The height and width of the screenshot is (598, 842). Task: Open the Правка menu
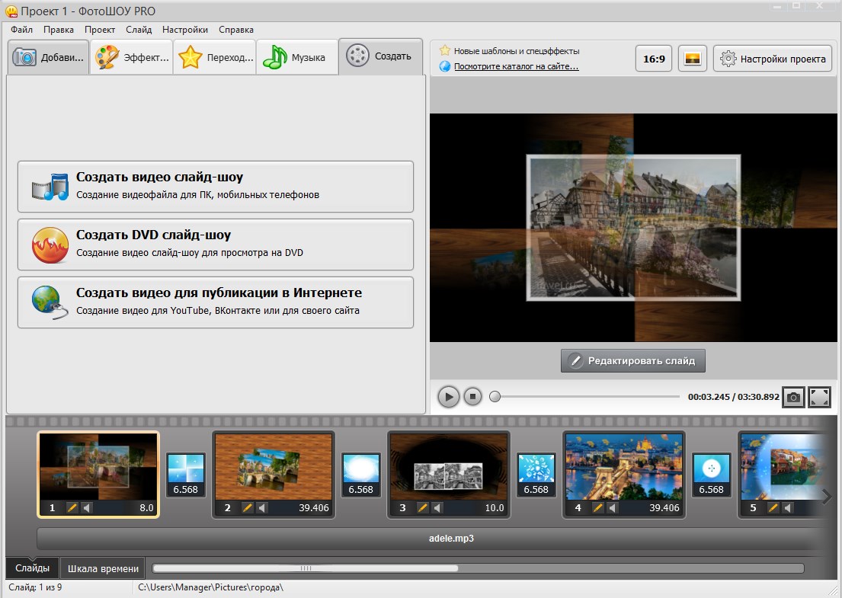click(59, 30)
